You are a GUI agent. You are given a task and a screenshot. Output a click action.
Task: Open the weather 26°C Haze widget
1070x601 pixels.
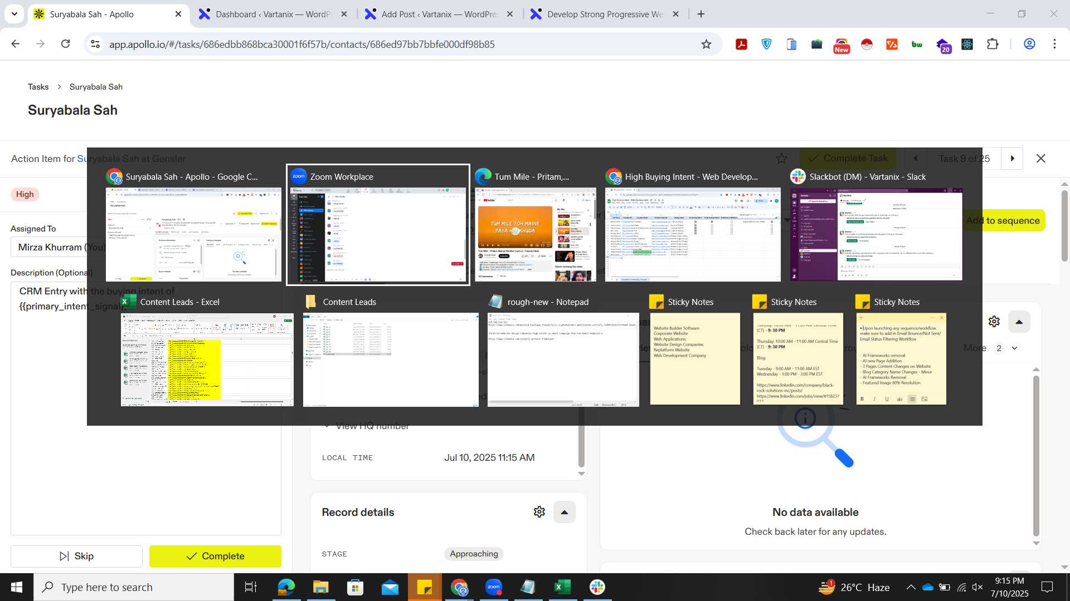click(x=854, y=587)
